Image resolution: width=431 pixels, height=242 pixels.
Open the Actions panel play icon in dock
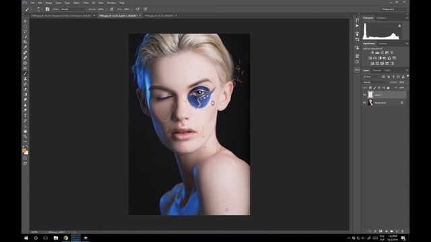pyautogui.click(x=357, y=26)
